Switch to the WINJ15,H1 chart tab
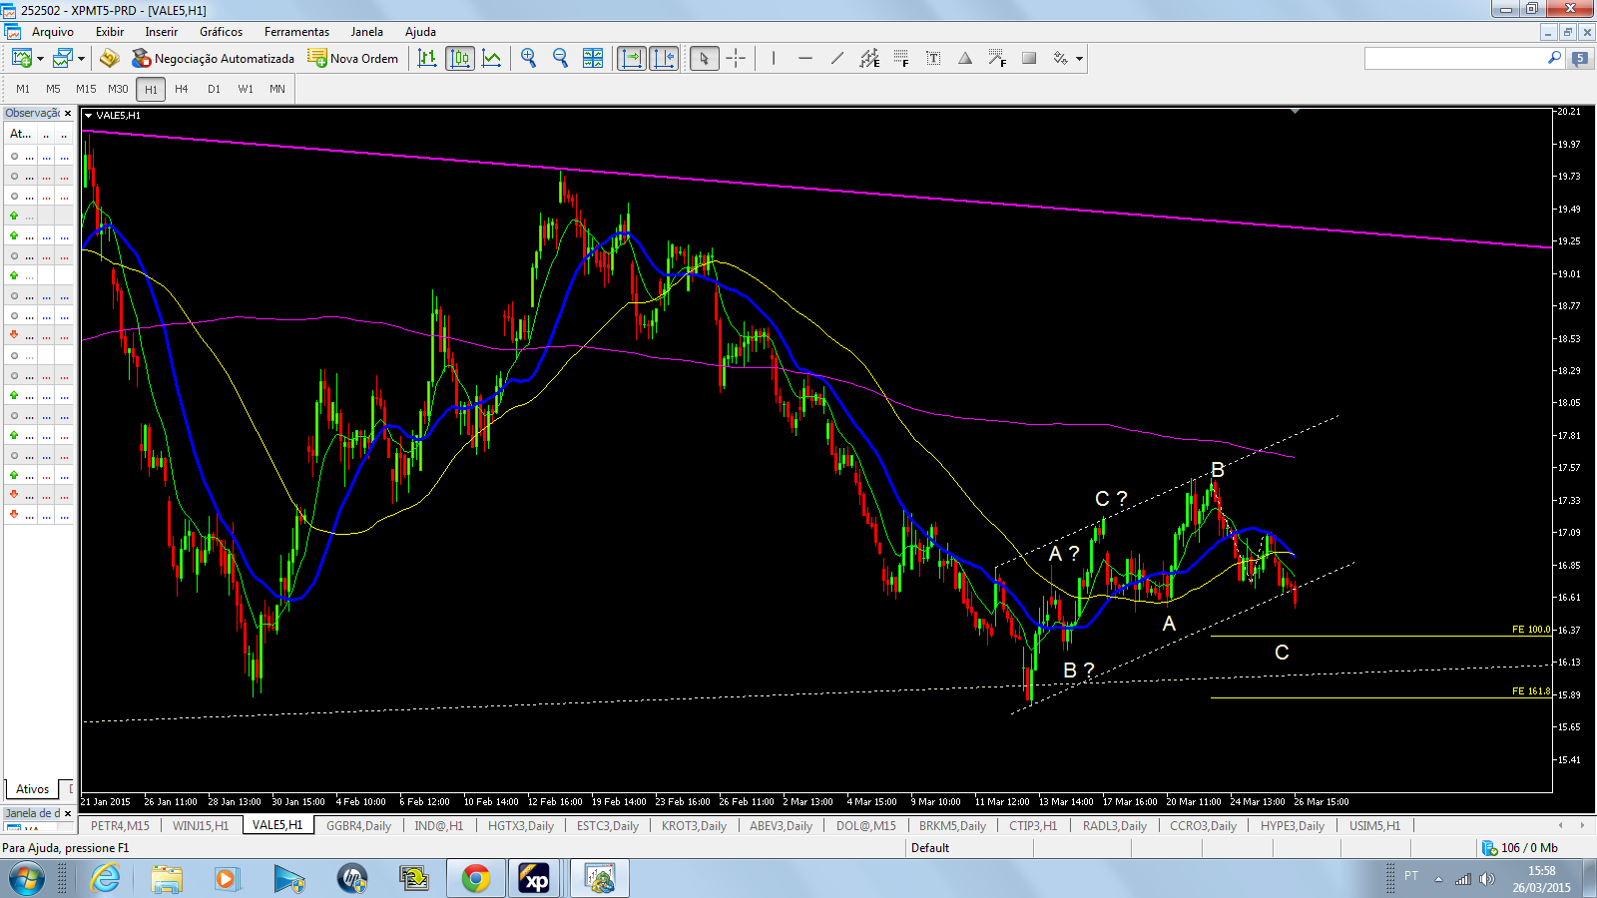The image size is (1597, 898). [201, 825]
